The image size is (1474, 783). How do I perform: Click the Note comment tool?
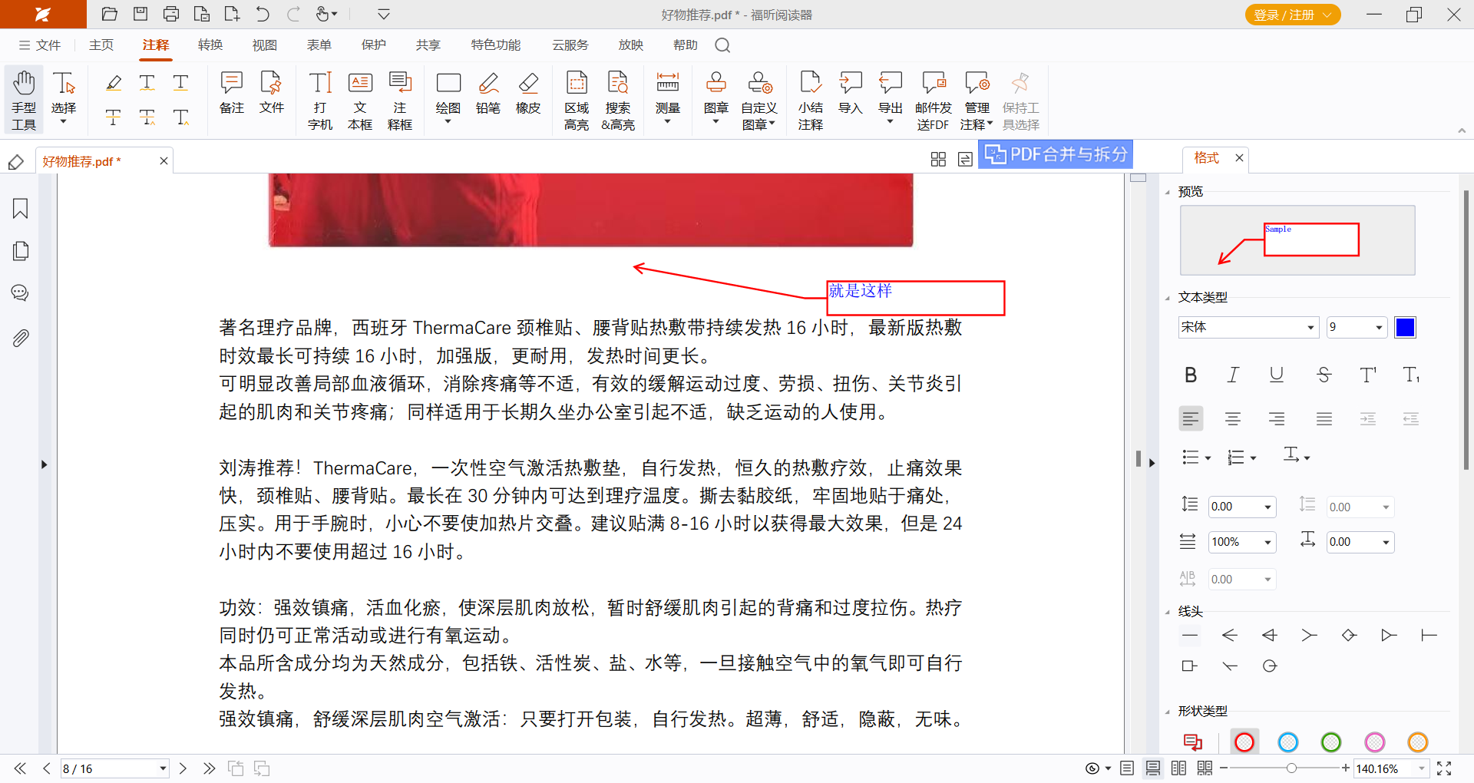[231, 93]
